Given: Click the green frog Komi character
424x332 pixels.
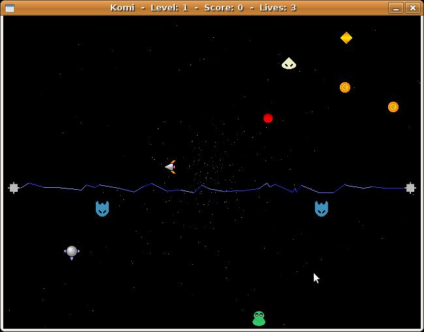Looking at the screenshot, I should (x=259, y=318).
